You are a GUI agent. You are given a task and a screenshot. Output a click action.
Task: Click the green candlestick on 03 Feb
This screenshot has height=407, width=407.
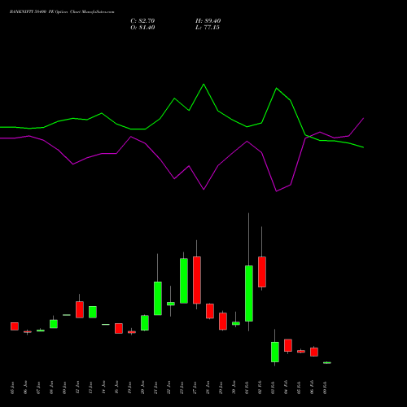coord(275,352)
